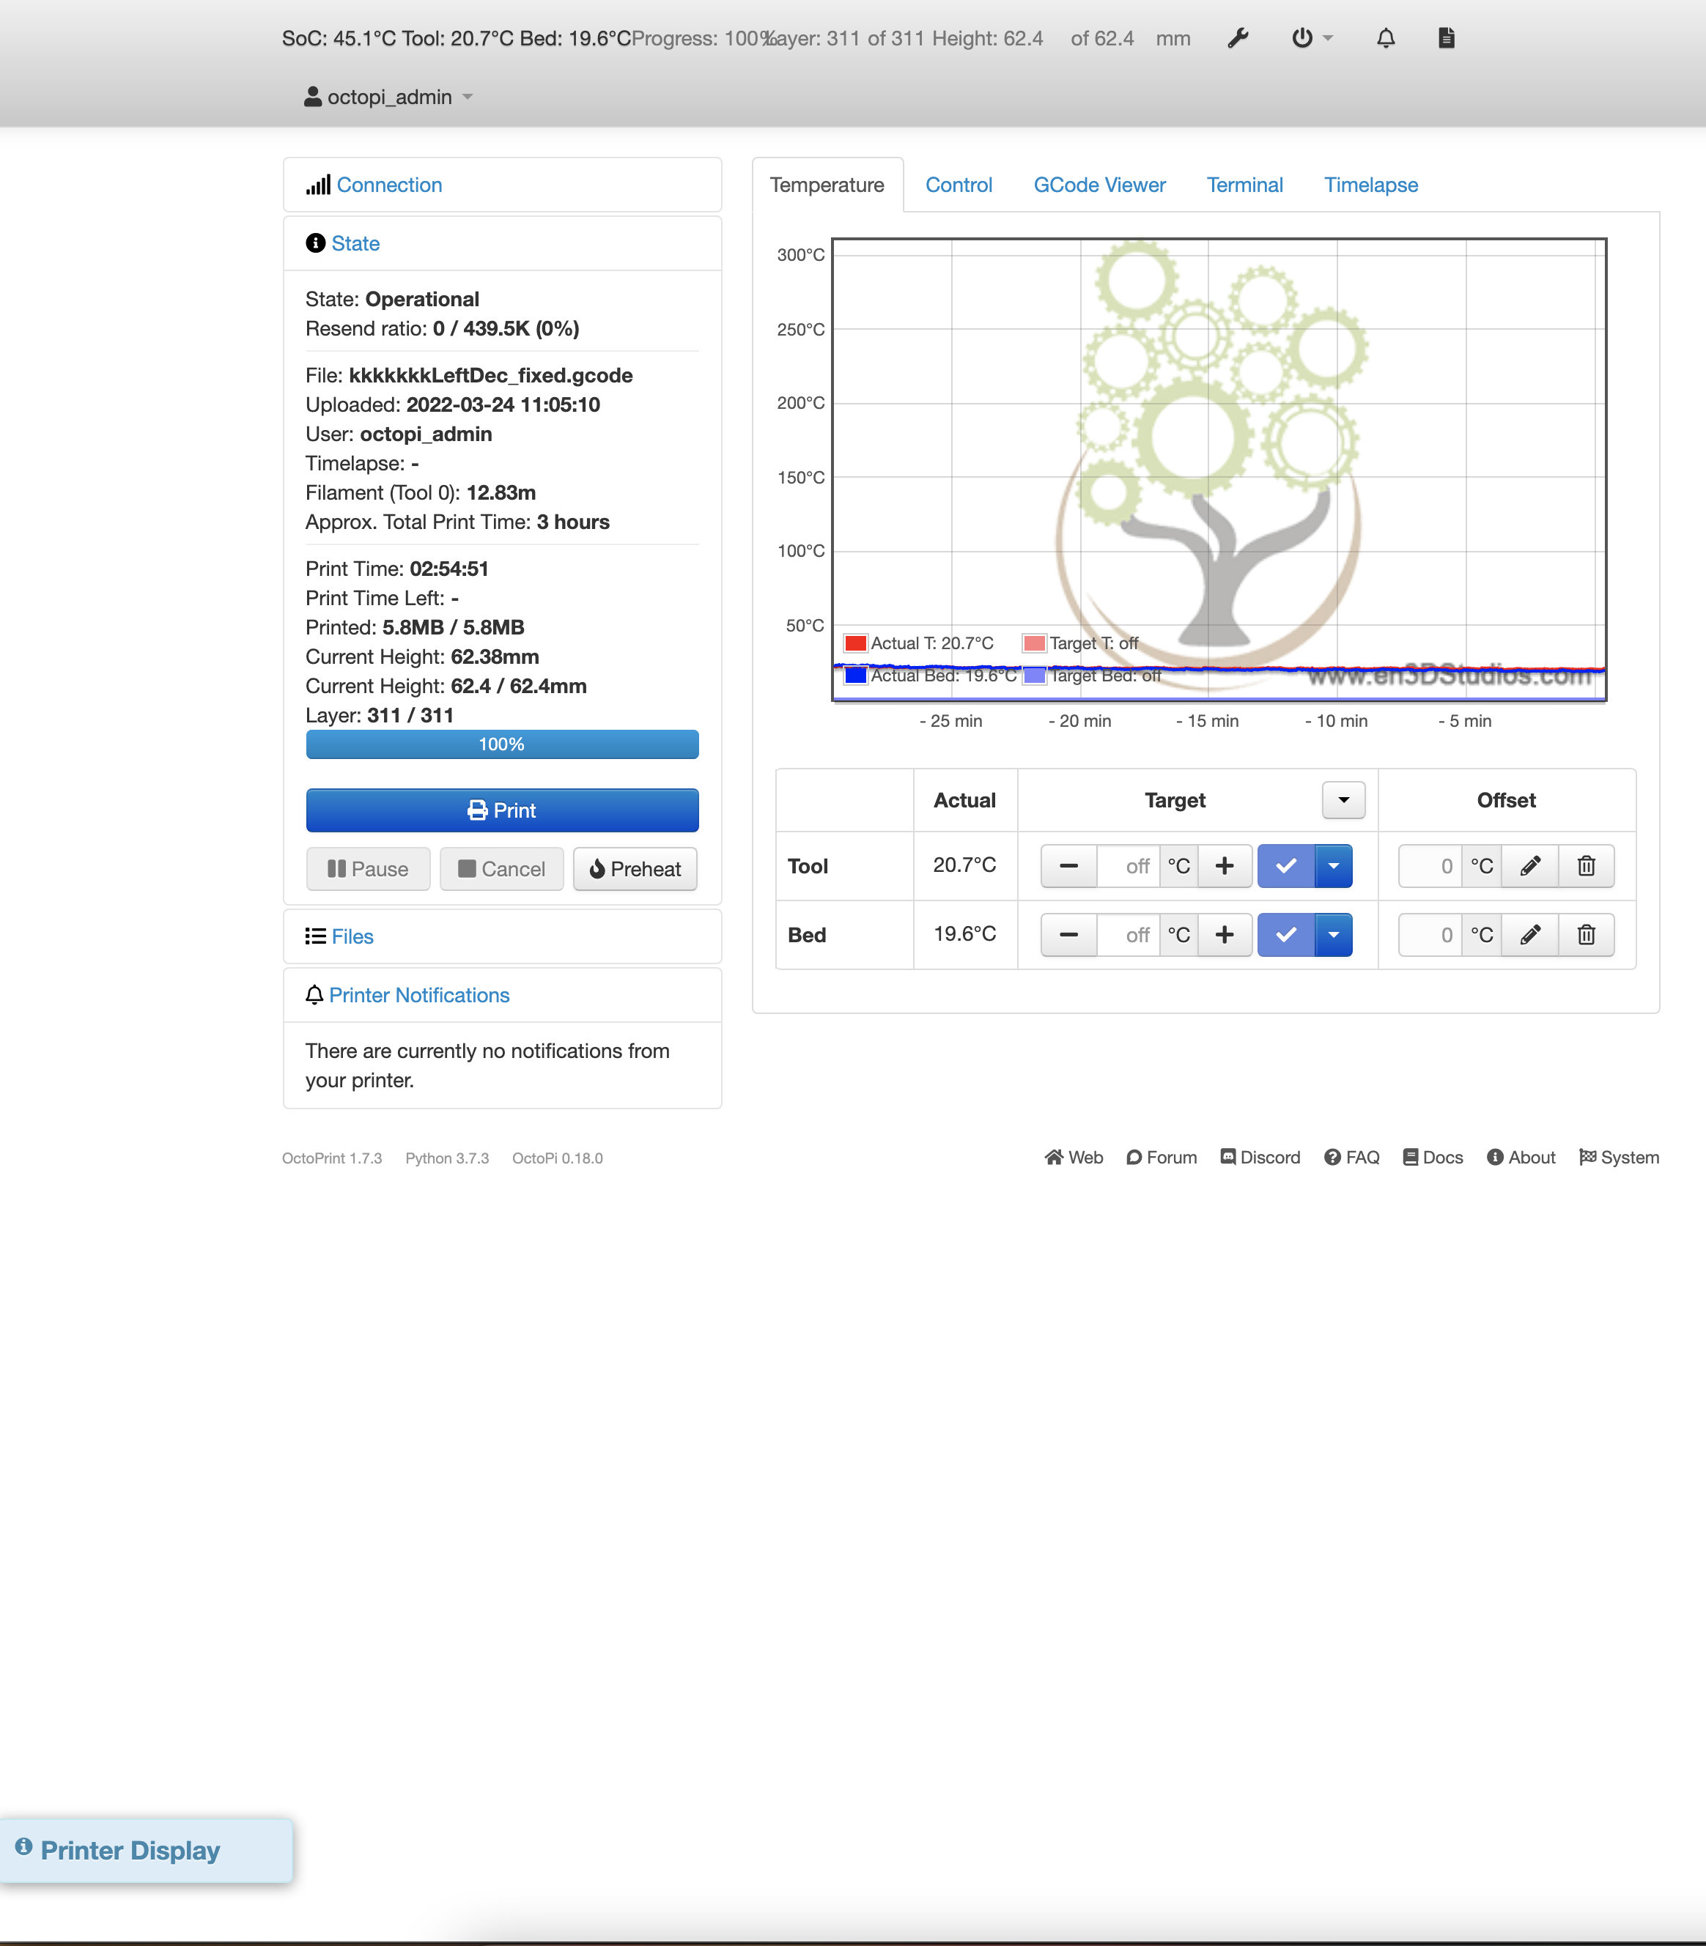Preheat the printer

pos(635,869)
